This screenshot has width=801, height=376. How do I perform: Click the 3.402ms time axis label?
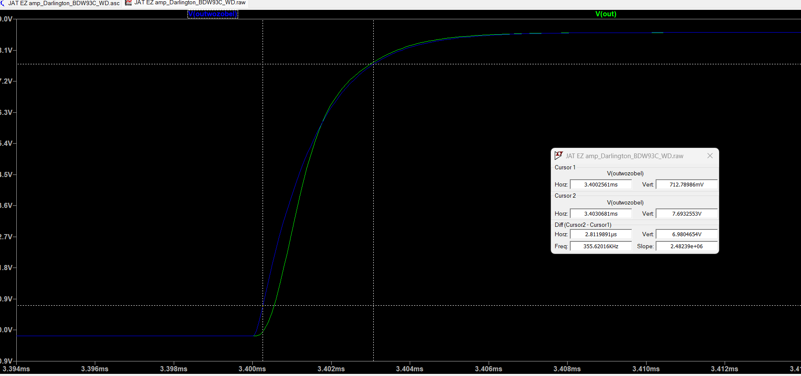click(x=331, y=369)
